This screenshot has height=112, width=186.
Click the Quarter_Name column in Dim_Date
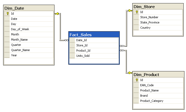click(x=20, y=50)
